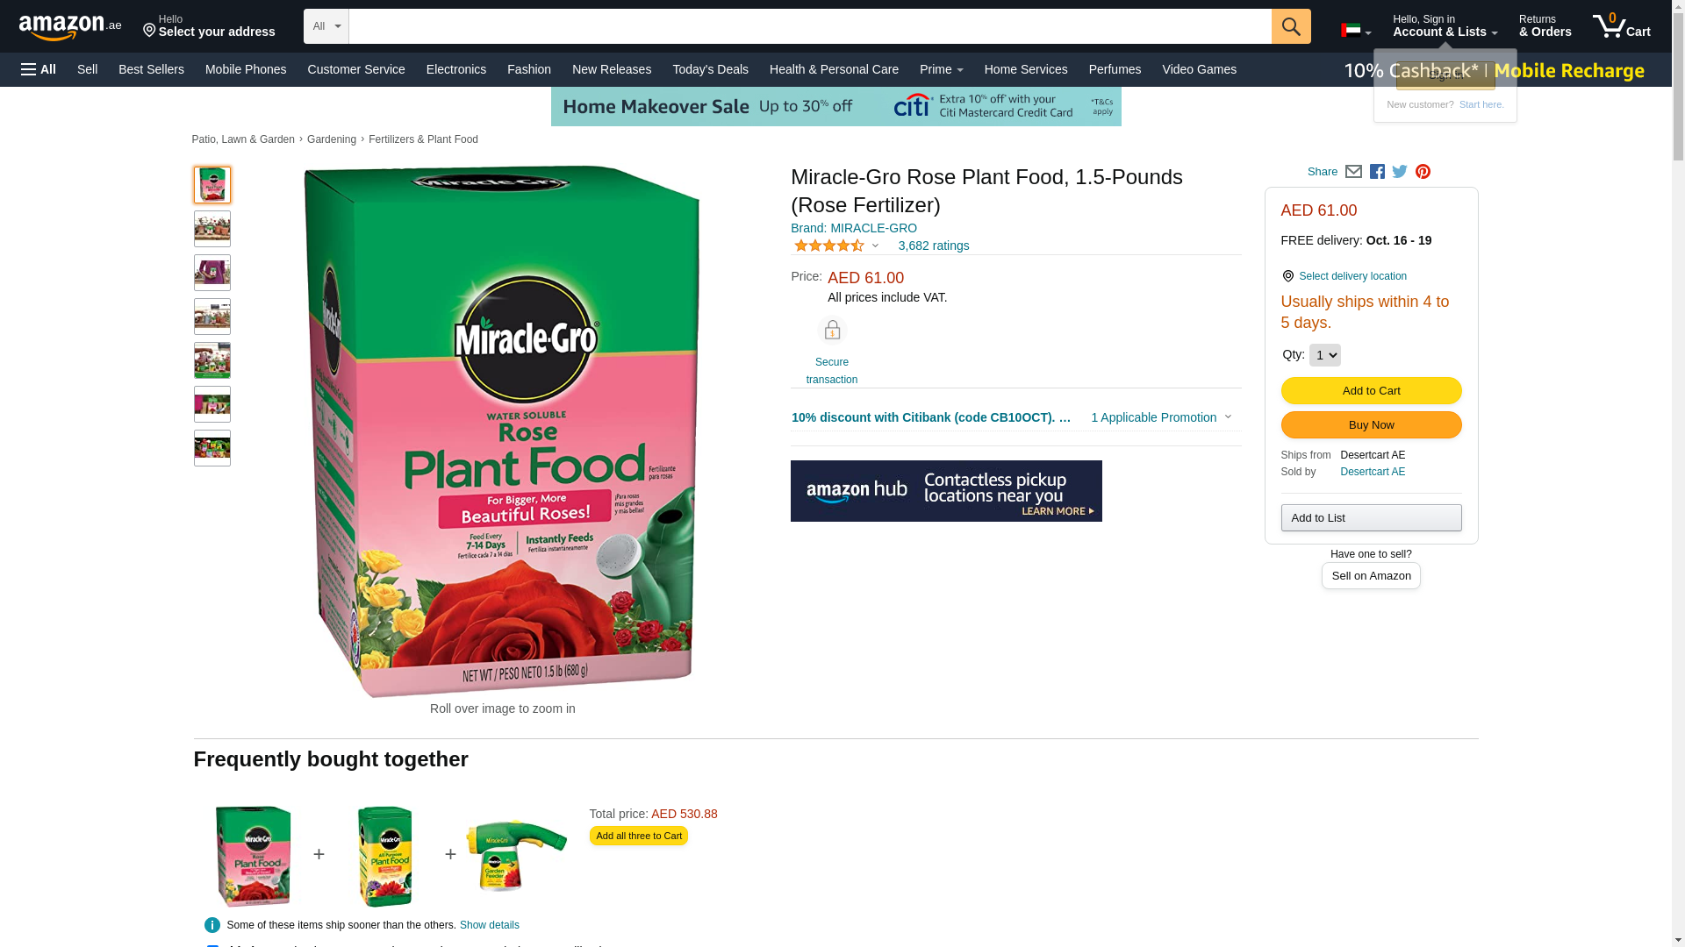Select the second product thumbnail image

click(212, 229)
